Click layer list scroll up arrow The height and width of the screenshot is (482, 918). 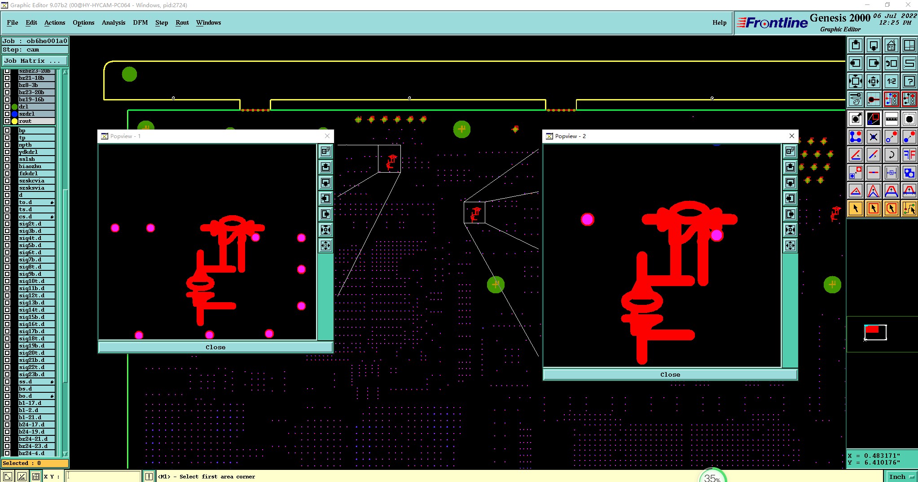[x=65, y=72]
